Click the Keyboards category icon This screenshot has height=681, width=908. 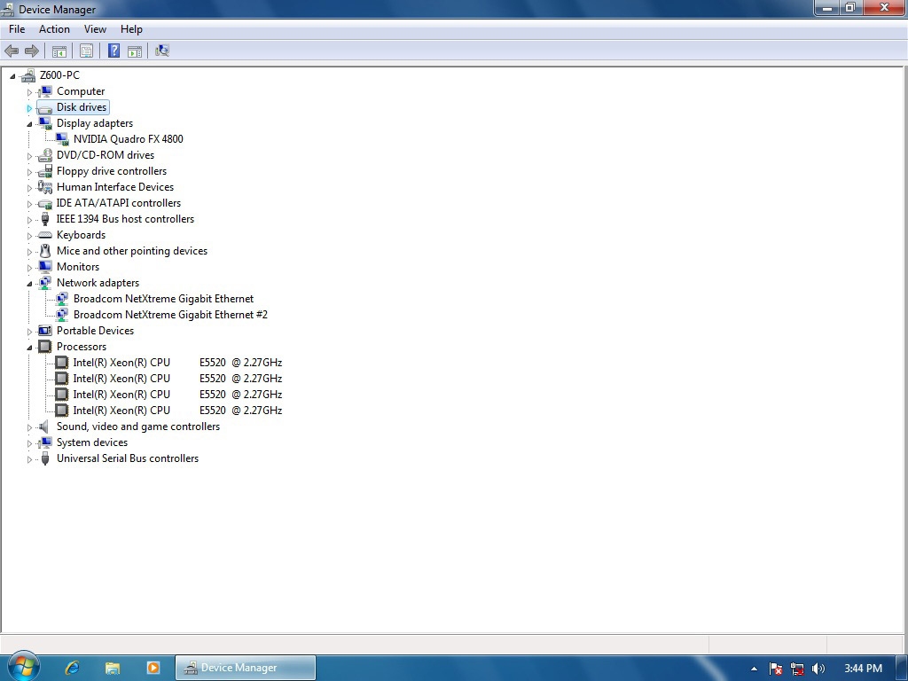coord(45,235)
